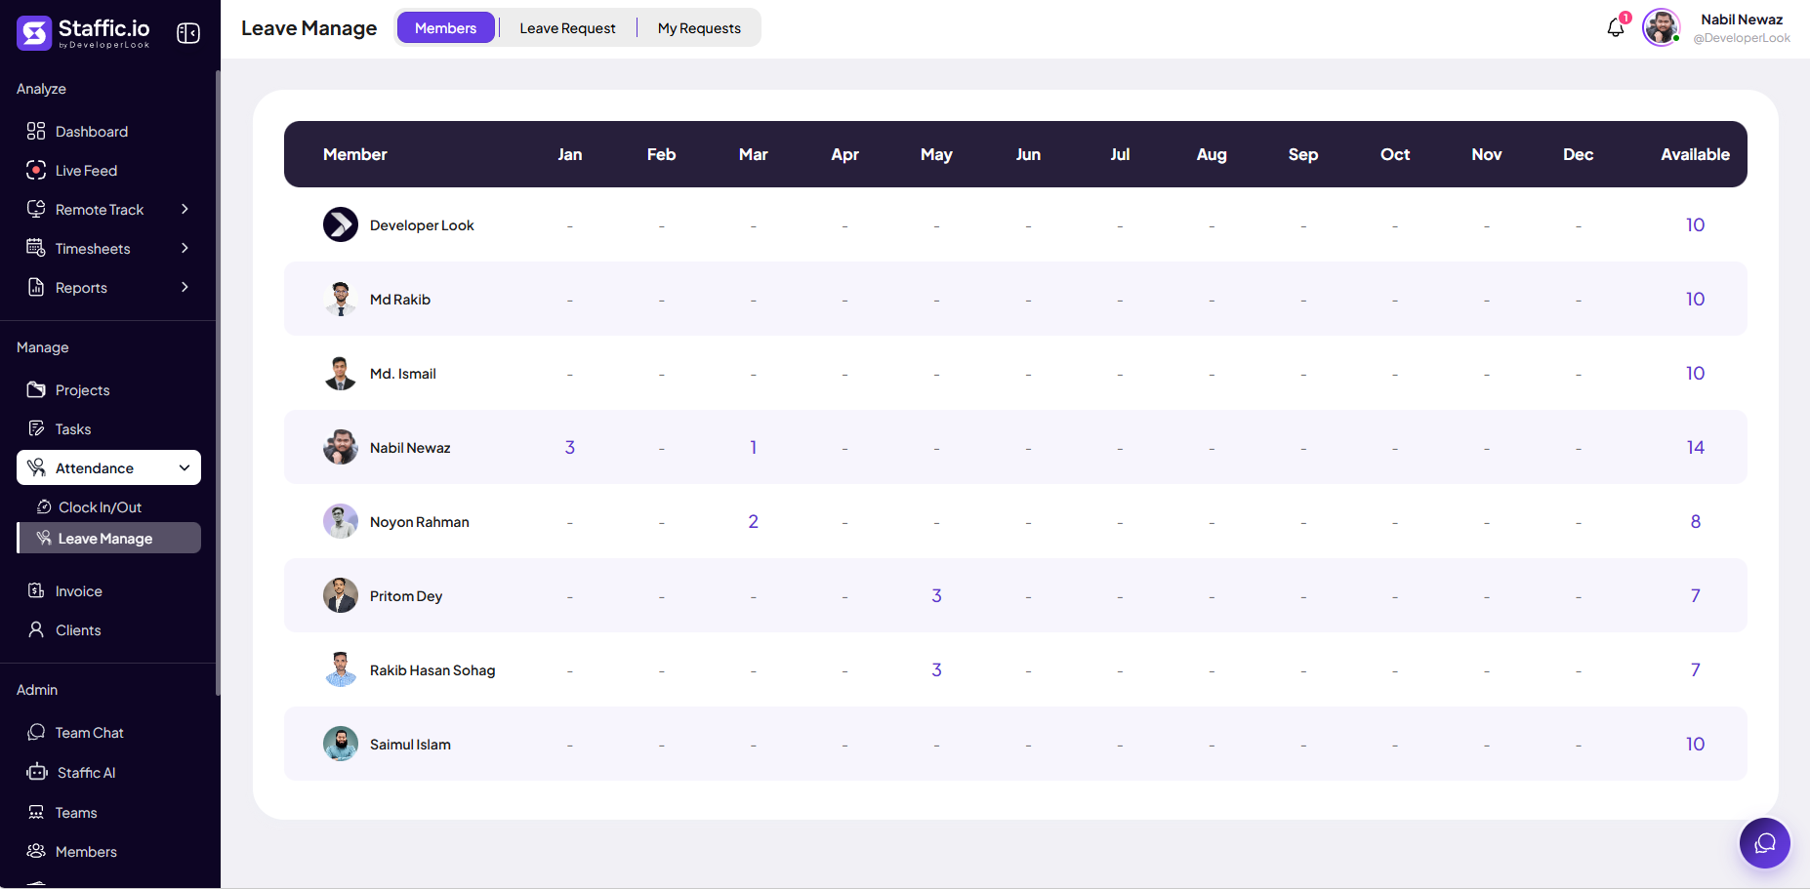Switch to the Leave Request tab
The image size is (1810, 889).
(567, 28)
